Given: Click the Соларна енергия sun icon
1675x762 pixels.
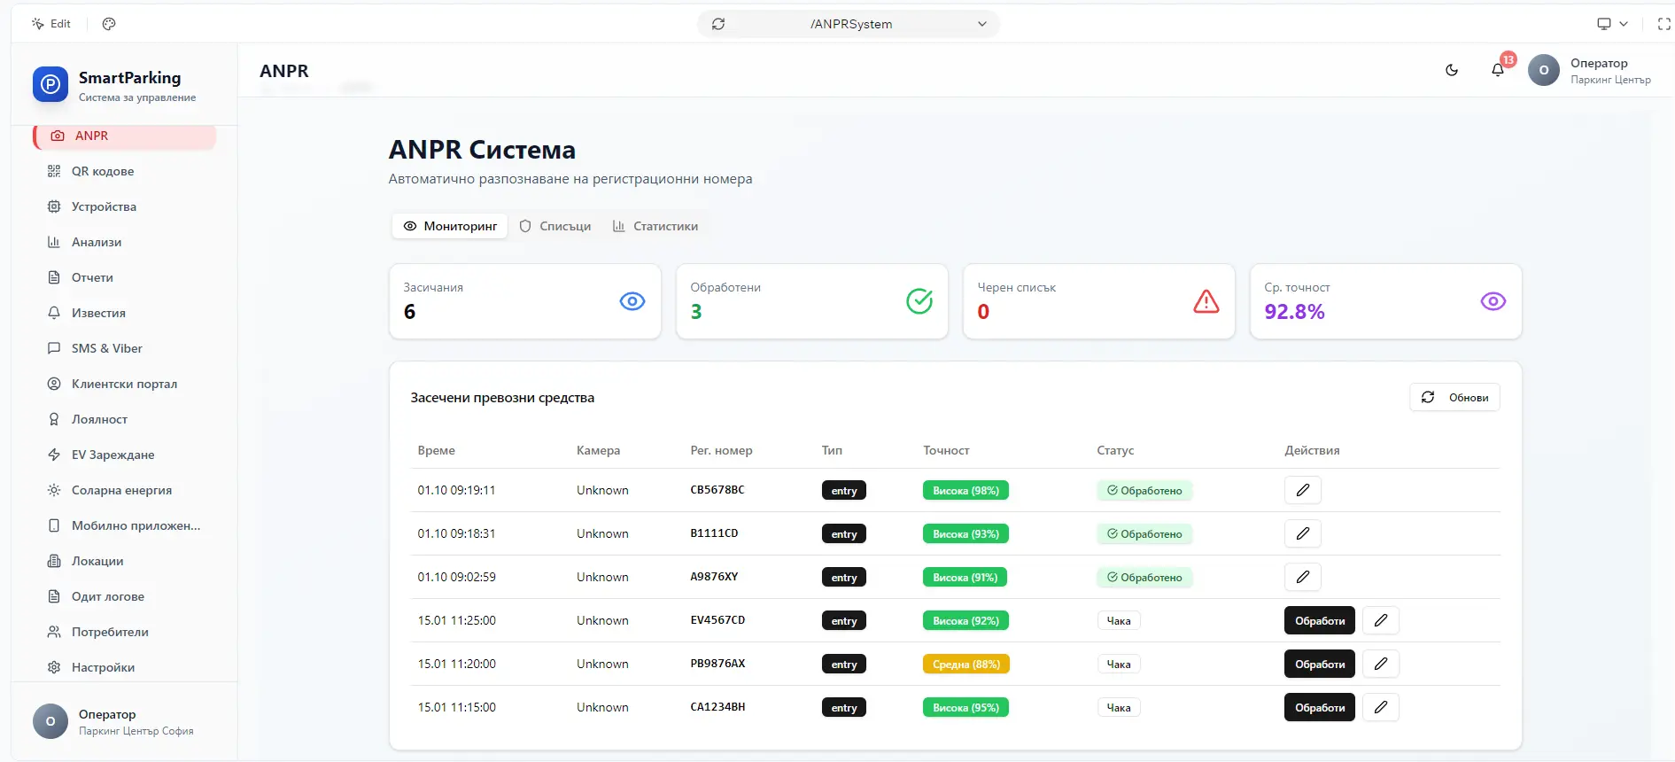Looking at the screenshot, I should click(54, 490).
